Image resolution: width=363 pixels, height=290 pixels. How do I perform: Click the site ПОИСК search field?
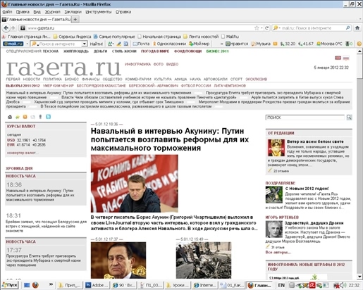(x=305, y=118)
